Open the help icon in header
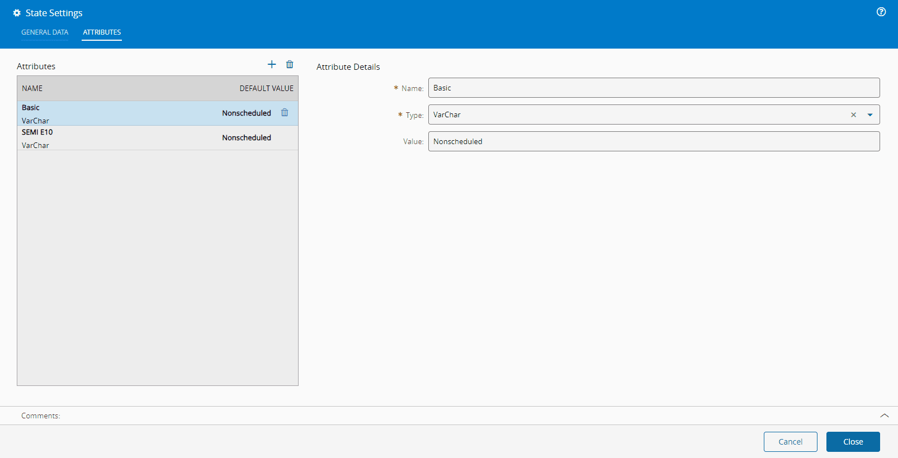Image resolution: width=898 pixels, height=458 pixels. pyautogui.click(x=881, y=12)
